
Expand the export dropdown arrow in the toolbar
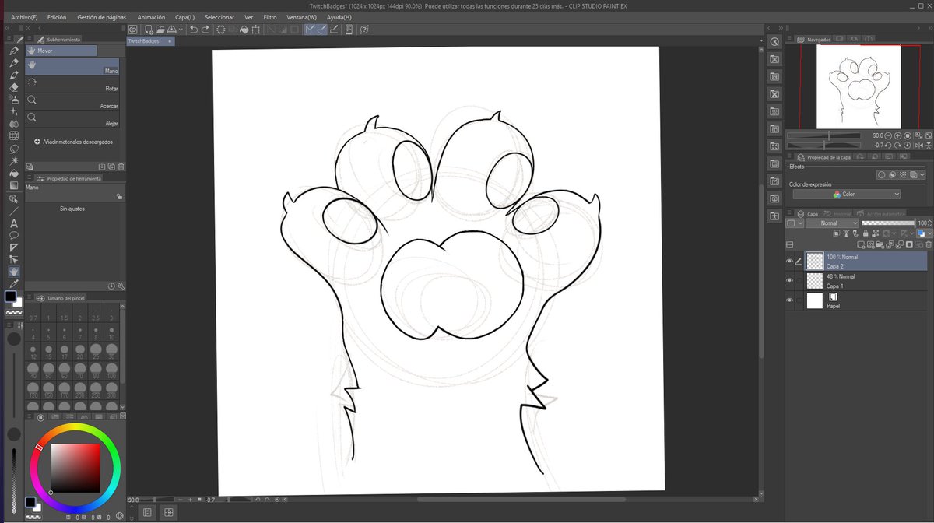[181, 30]
